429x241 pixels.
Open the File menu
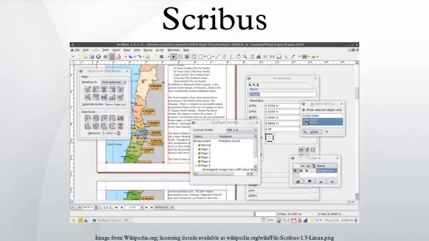[78, 50]
